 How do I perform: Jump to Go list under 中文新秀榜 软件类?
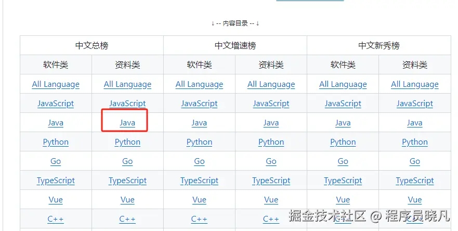(343, 161)
